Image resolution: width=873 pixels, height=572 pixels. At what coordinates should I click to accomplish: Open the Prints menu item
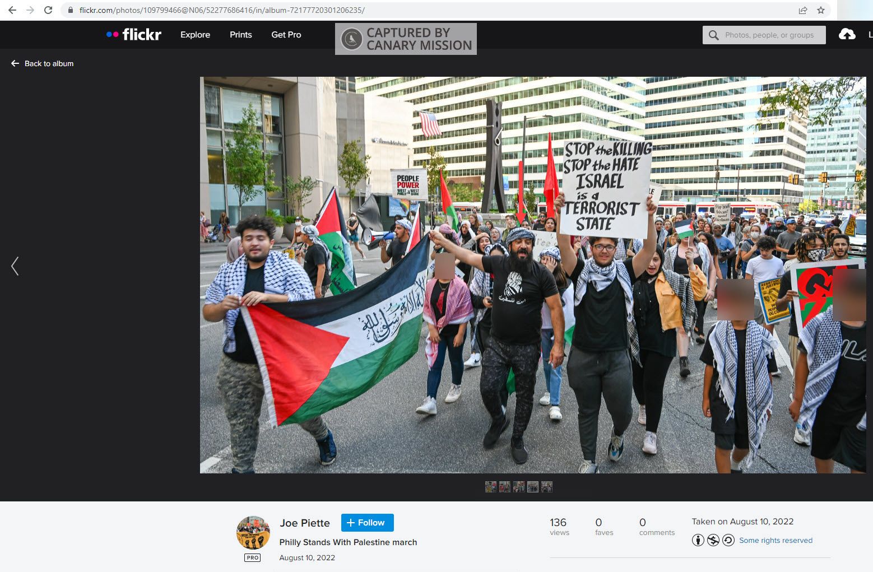240,35
